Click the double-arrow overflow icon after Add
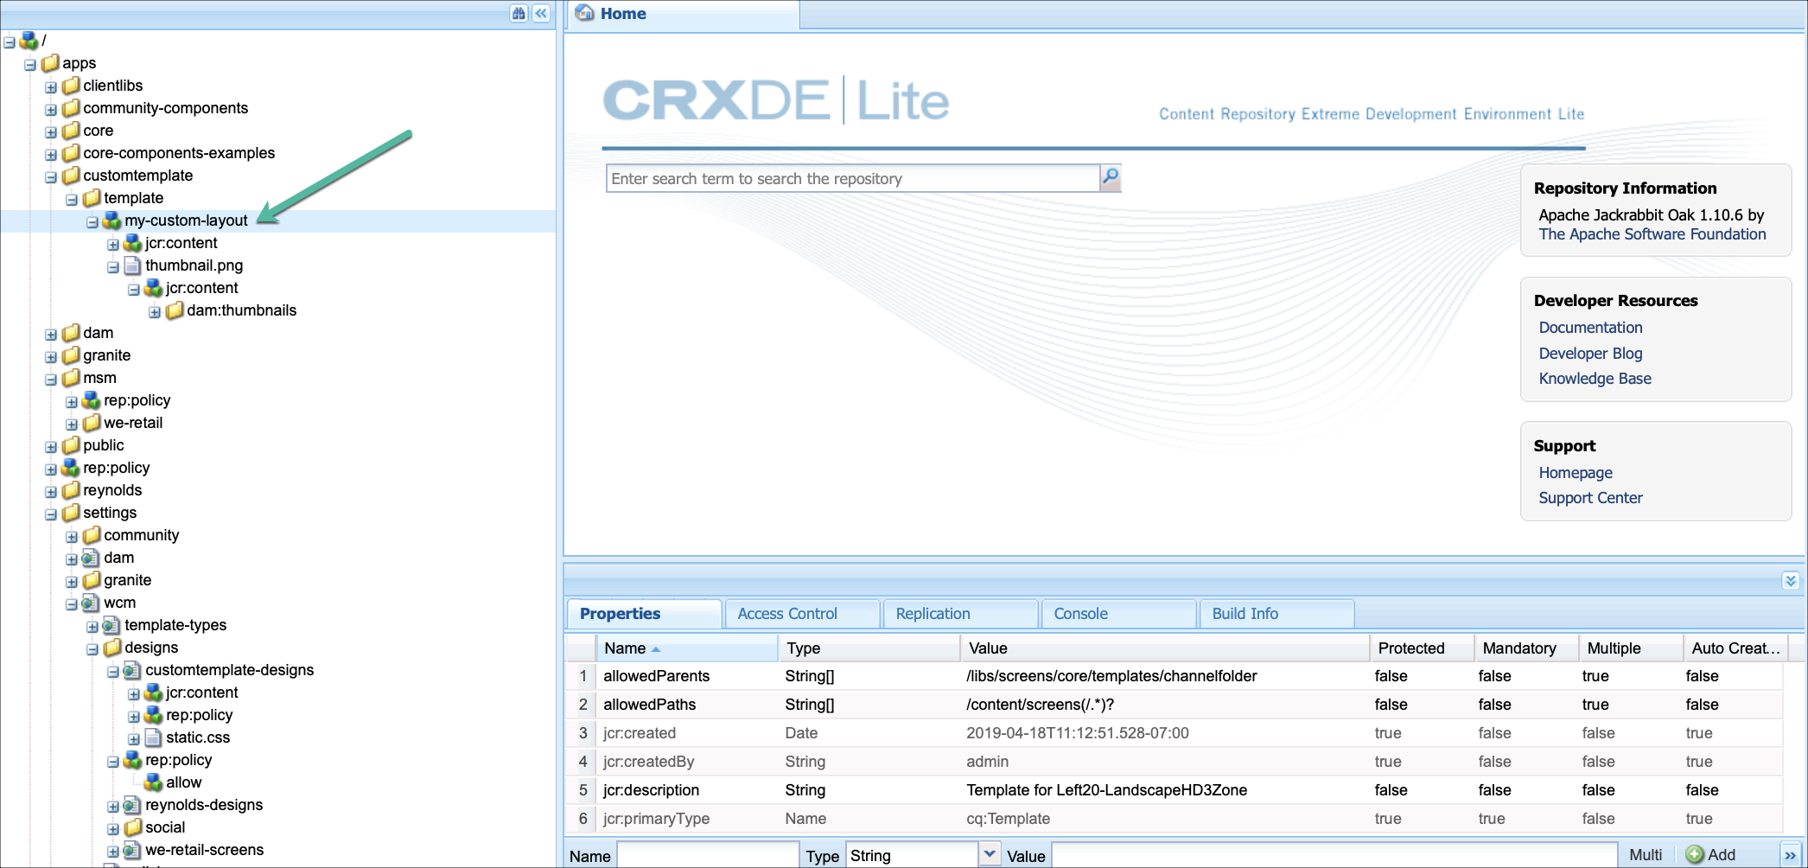The image size is (1808, 868). tap(1791, 855)
